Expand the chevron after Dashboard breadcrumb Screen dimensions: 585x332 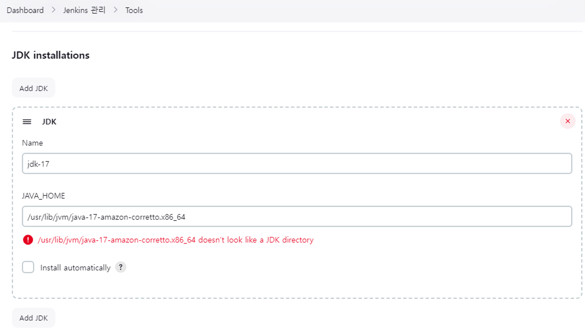(x=54, y=10)
